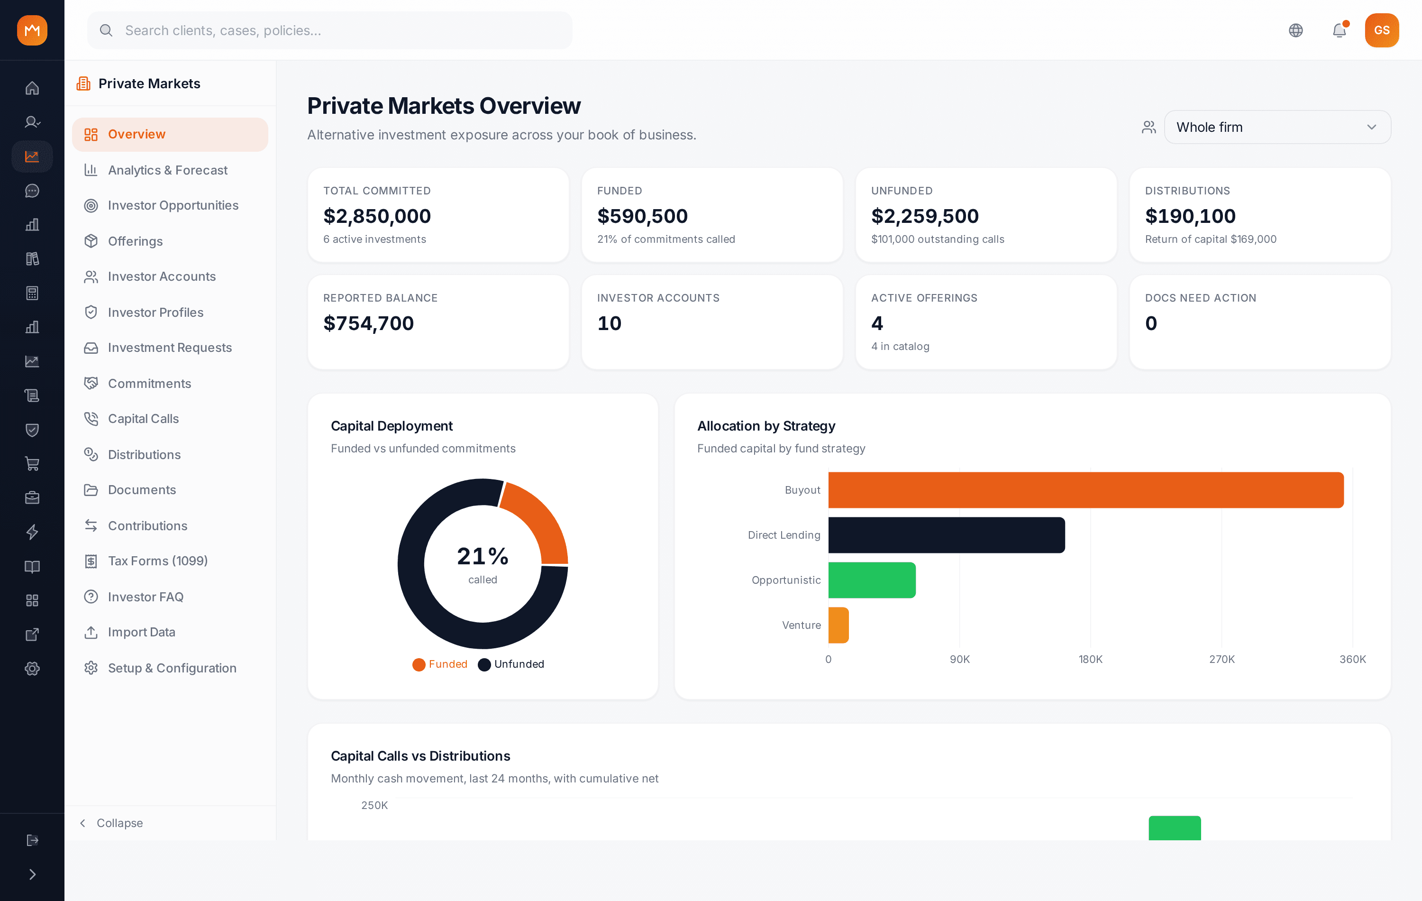This screenshot has width=1422, height=901.
Task: Open Import Data
Action: tap(170, 632)
